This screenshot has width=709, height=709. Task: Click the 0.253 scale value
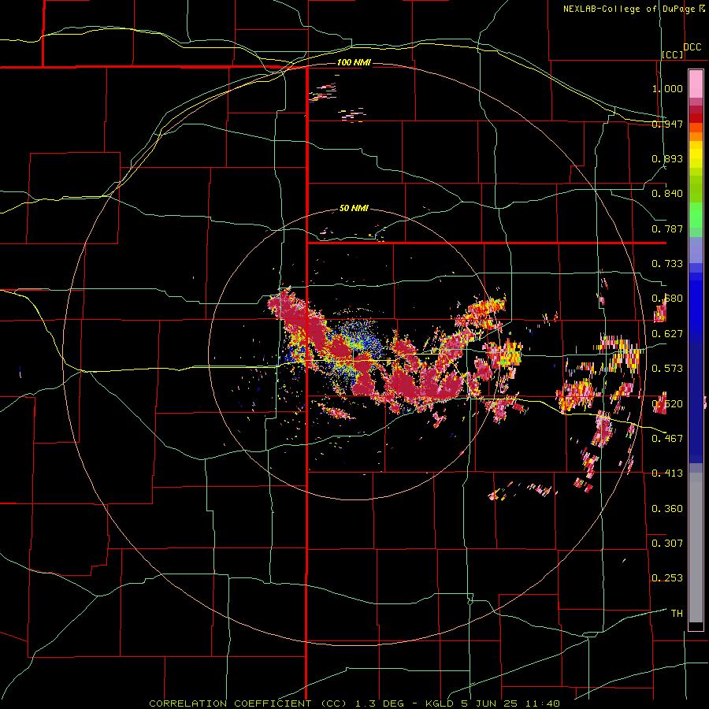point(667,578)
